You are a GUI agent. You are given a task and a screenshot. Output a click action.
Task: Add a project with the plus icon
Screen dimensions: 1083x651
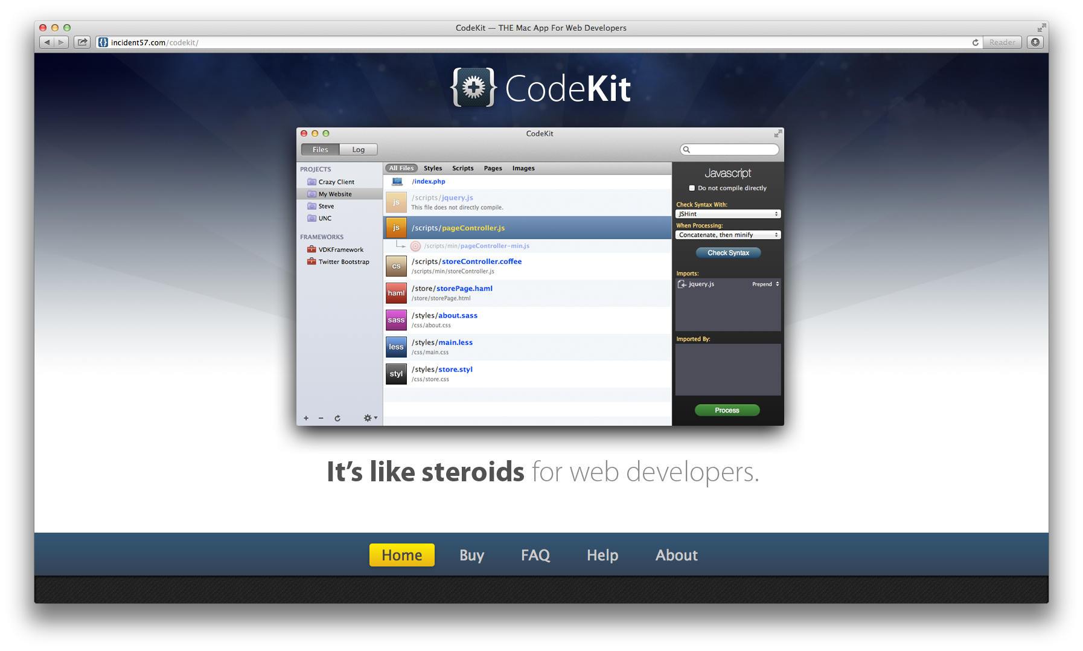click(x=306, y=418)
